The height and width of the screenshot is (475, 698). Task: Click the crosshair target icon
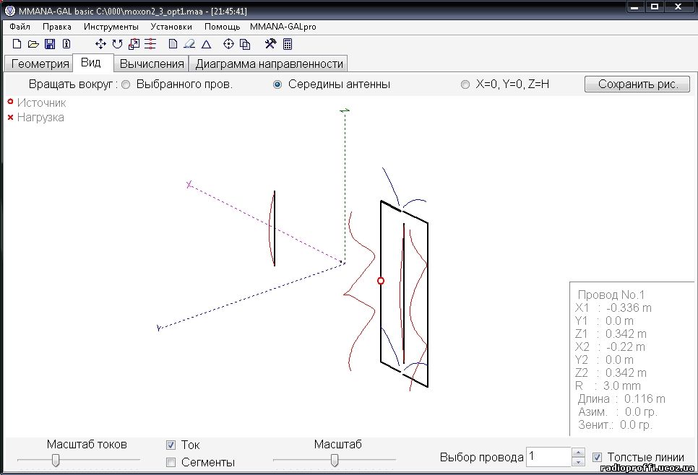[x=228, y=43]
